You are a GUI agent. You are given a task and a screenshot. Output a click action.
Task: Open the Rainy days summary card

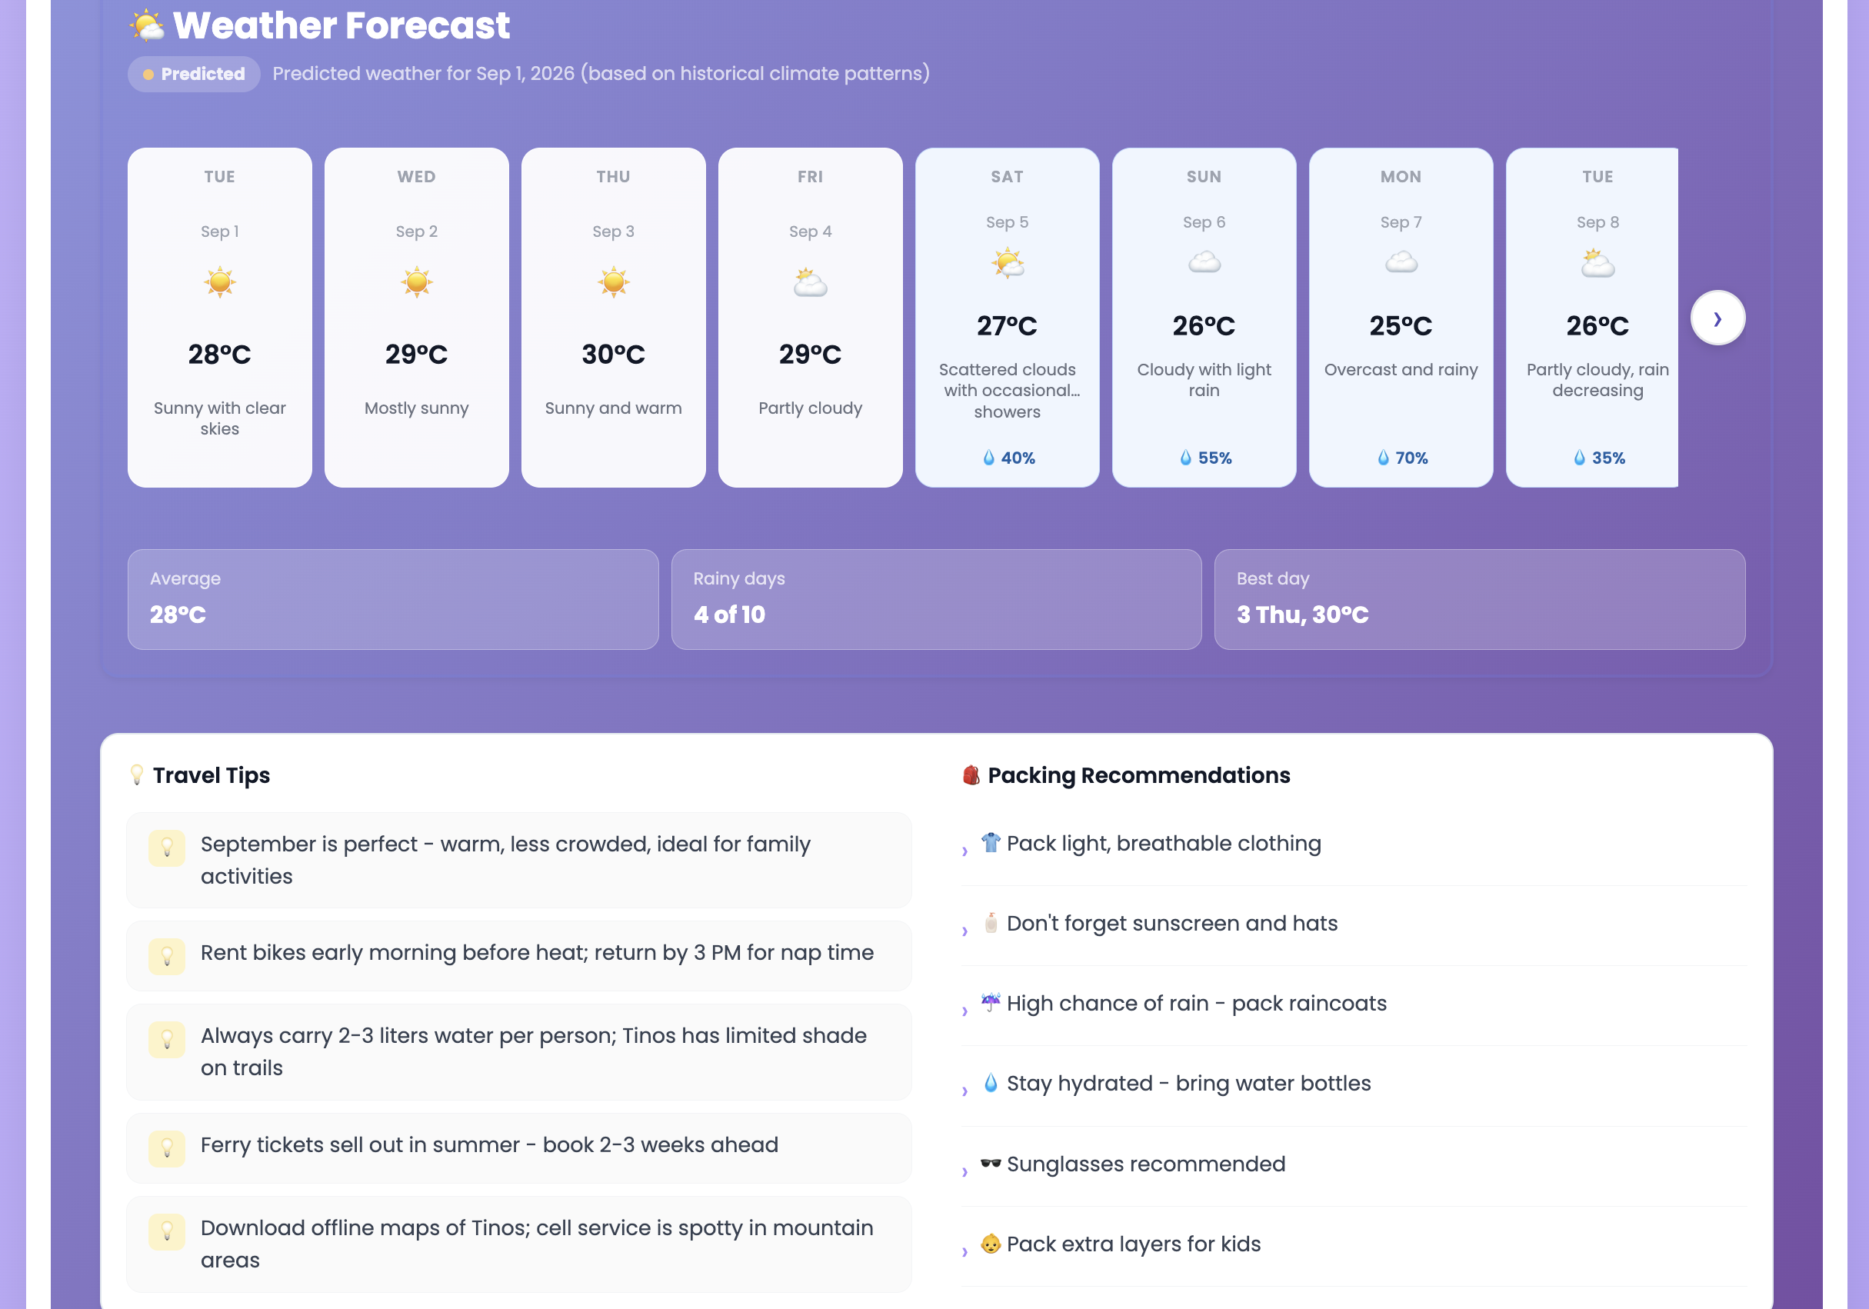tap(936, 599)
